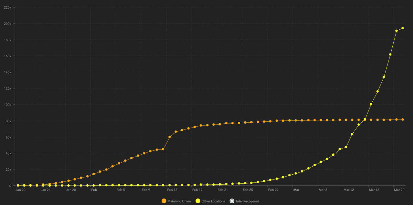Click the Mainland China point just before the 60k jump
The image size is (413, 205).
(163, 149)
